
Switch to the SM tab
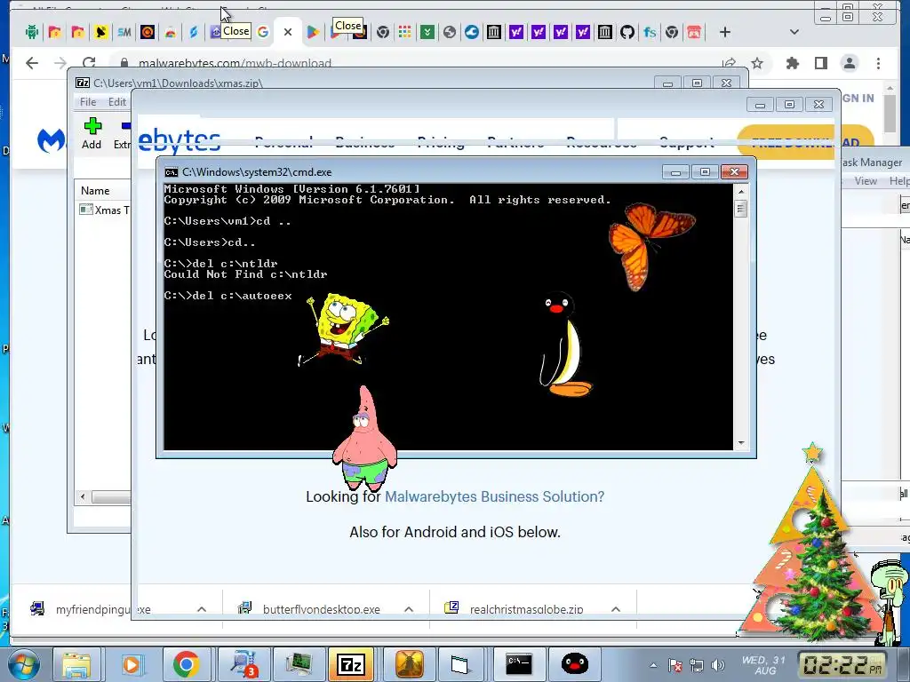tap(124, 33)
